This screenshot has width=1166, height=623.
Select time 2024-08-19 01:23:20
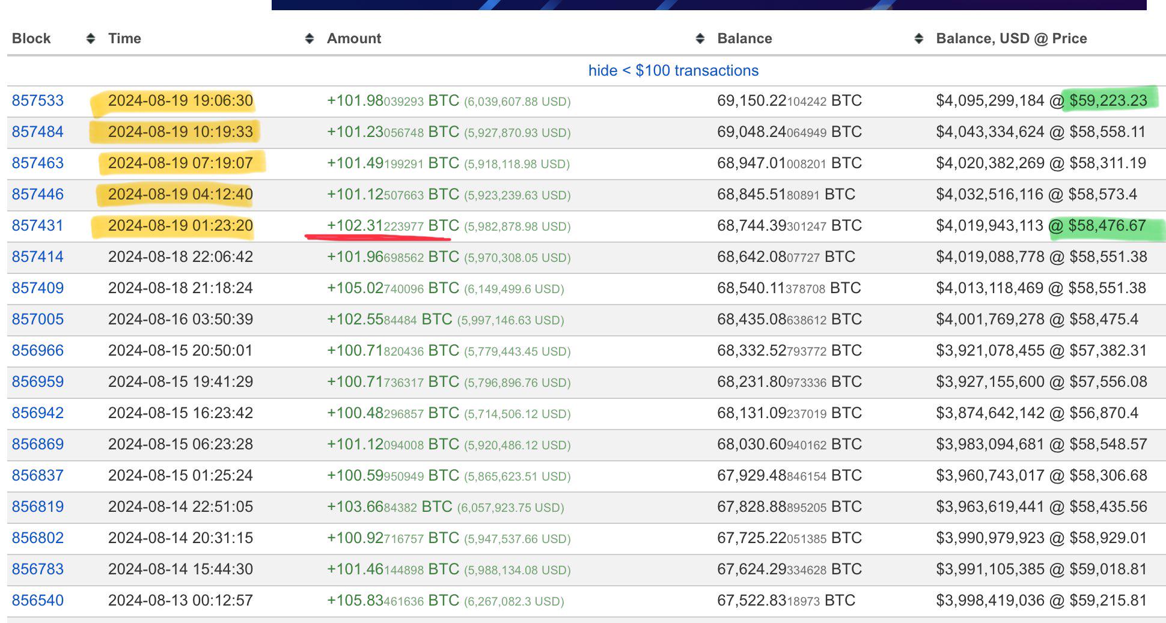(x=180, y=225)
